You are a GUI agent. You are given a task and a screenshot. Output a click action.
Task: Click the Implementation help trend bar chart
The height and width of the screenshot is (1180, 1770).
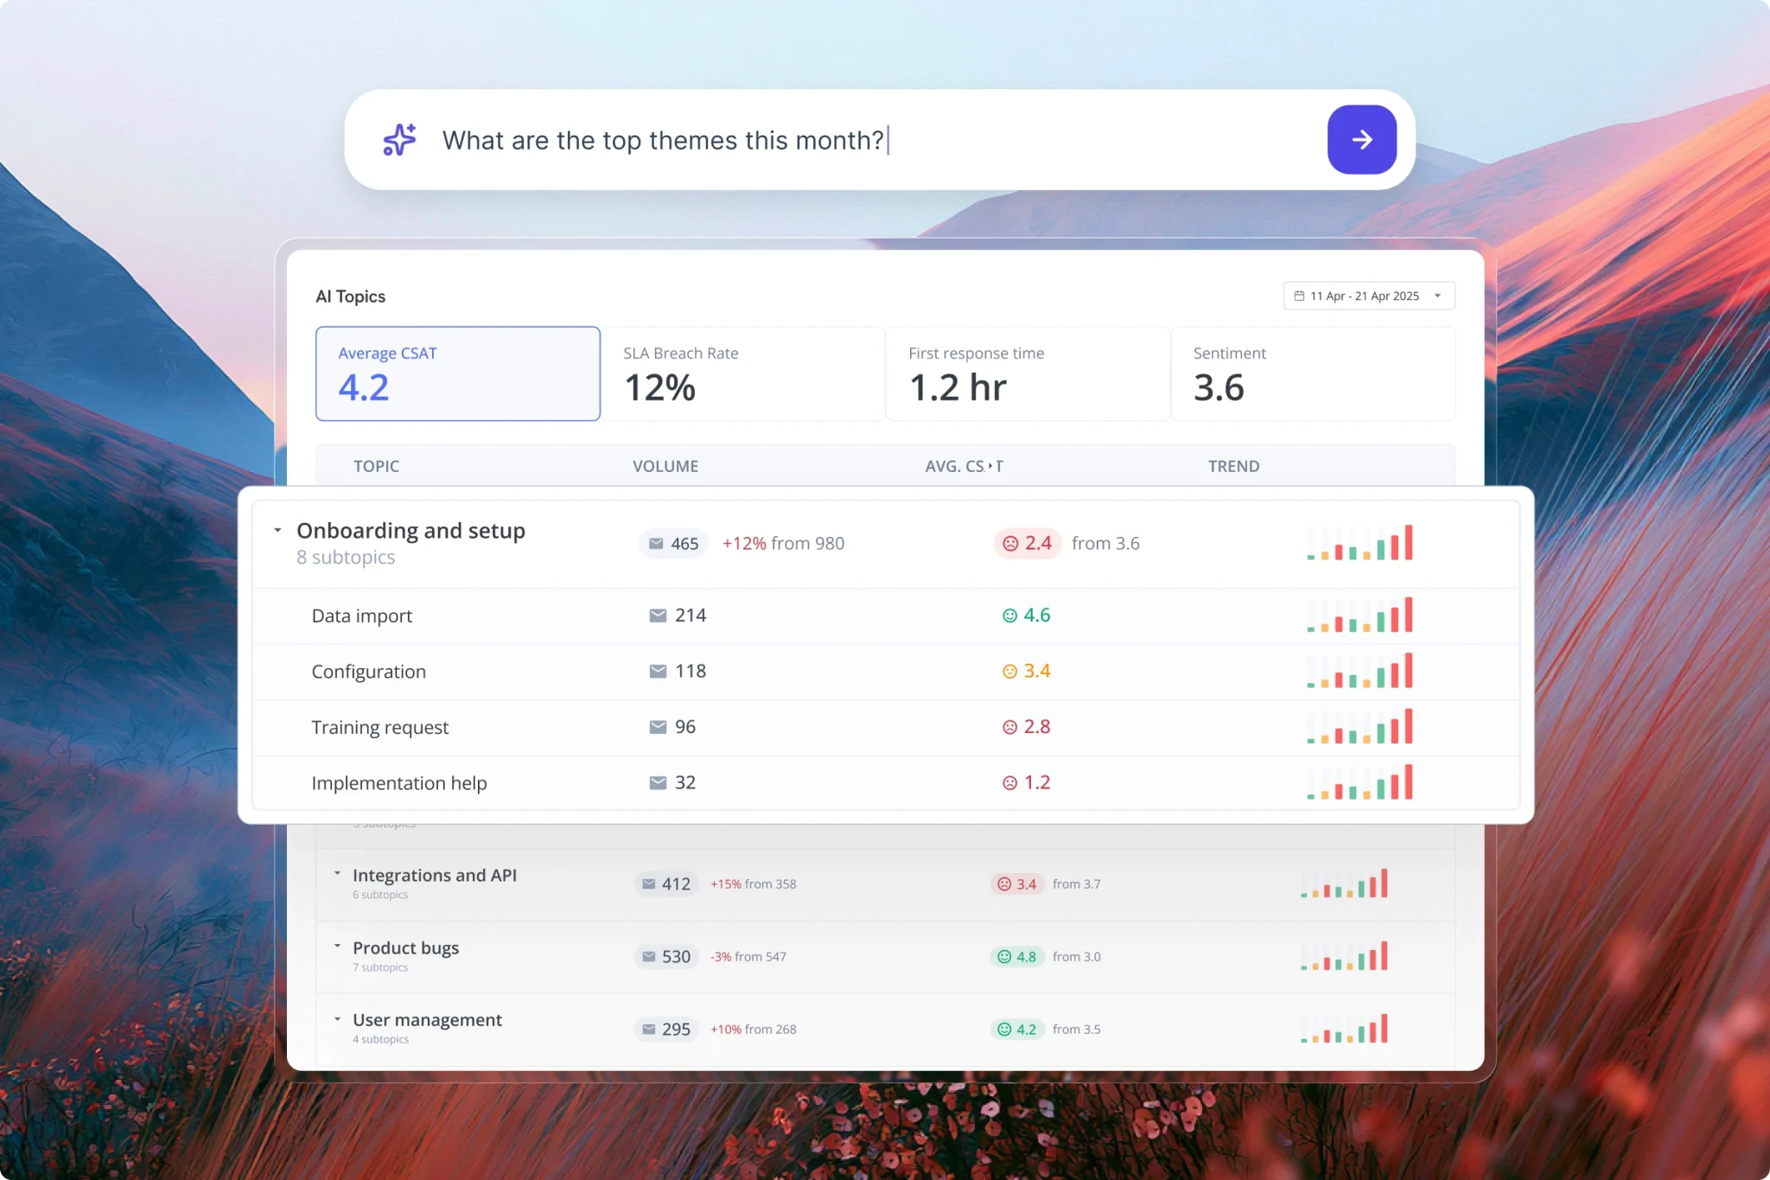pyautogui.click(x=1359, y=781)
